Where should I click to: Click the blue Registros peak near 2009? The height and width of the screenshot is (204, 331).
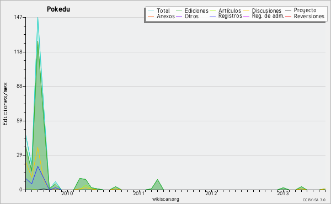coord(38,167)
